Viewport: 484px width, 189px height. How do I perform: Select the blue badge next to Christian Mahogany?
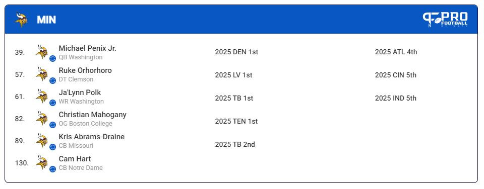pos(53,125)
